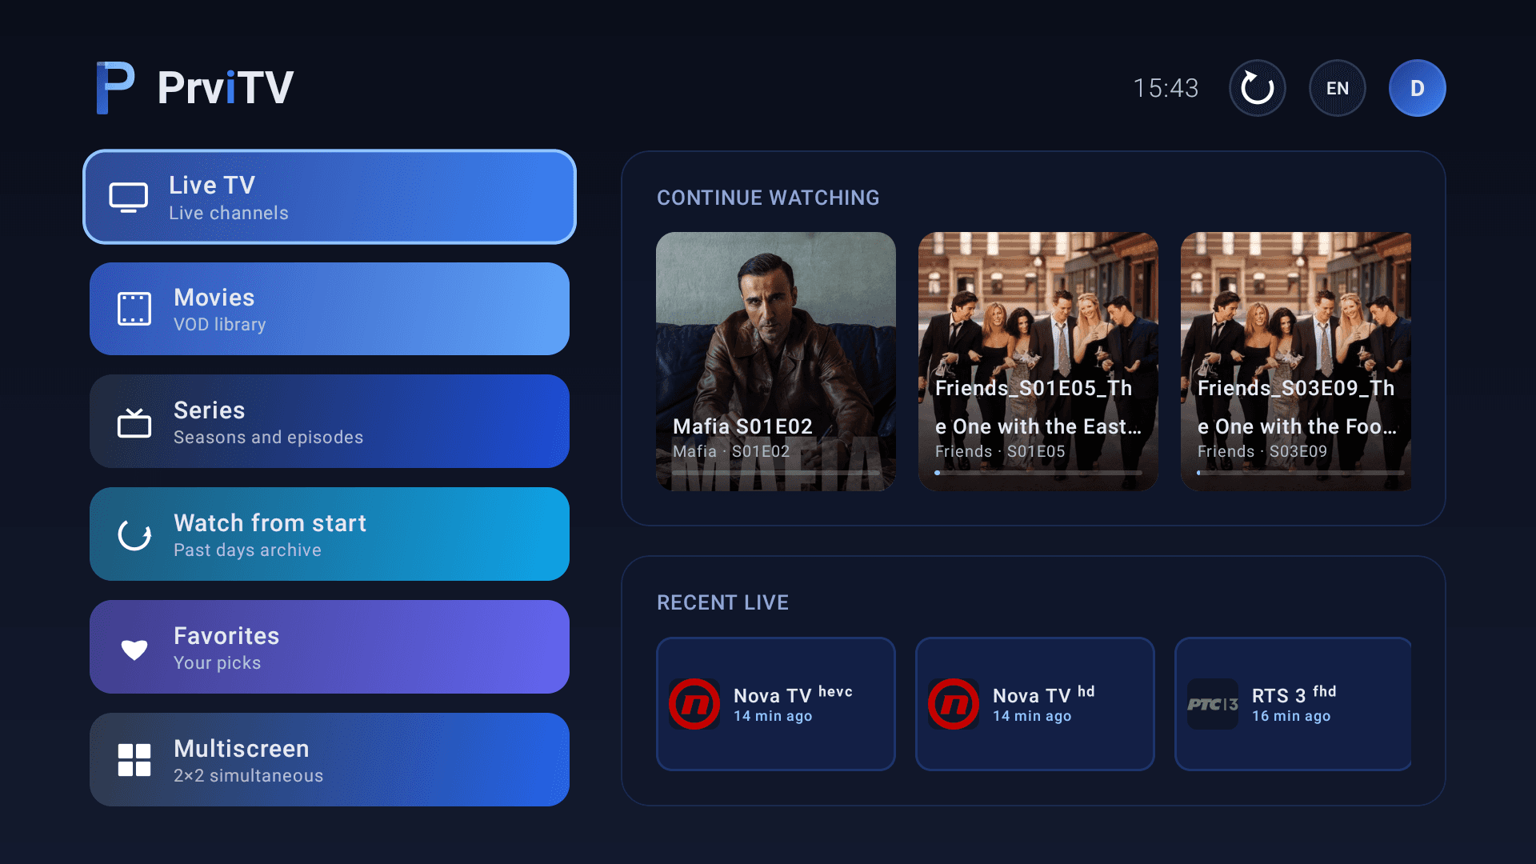The height and width of the screenshot is (864, 1536).
Task: Click the 'Friends · S01E05' subtitle text
Action: coord(1000,451)
